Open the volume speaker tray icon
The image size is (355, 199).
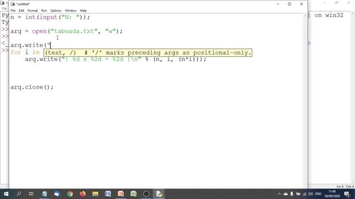click(311, 194)
